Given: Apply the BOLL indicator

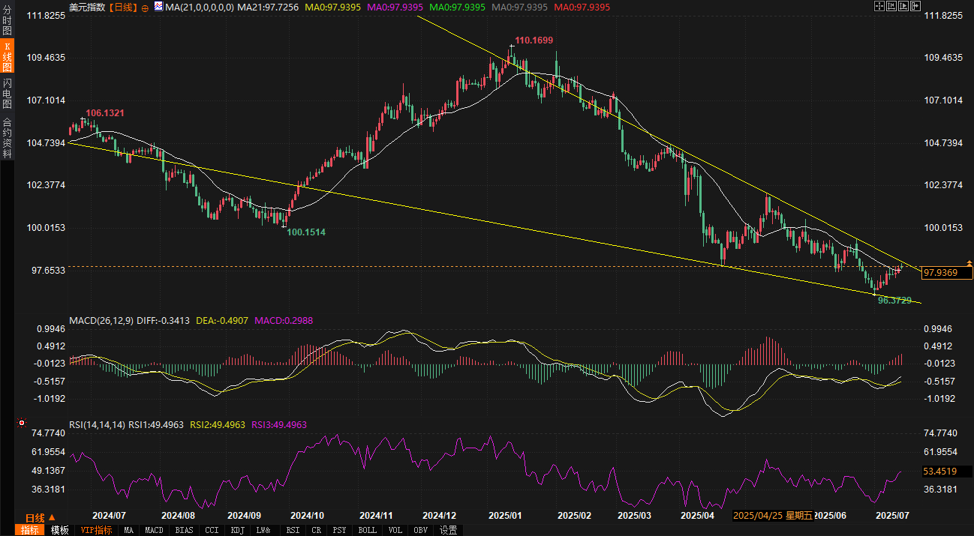Looking at the screenshot, I should [x=368, y=530].
